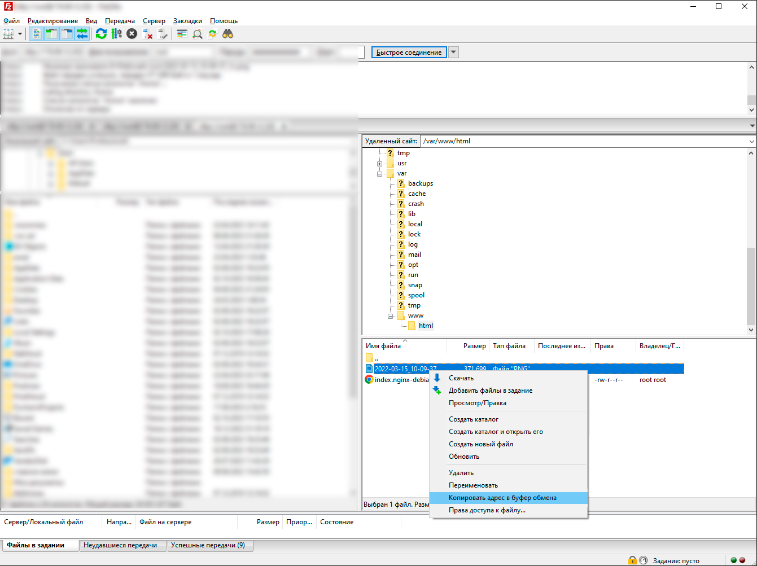757x566 pixels.
Task: Expand the usr folder in remote tree
Action: [380, 164]
